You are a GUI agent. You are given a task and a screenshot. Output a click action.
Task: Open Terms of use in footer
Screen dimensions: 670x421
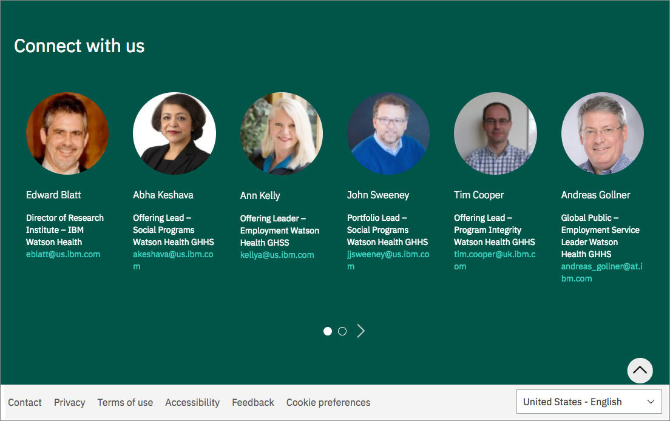point(125,402)
